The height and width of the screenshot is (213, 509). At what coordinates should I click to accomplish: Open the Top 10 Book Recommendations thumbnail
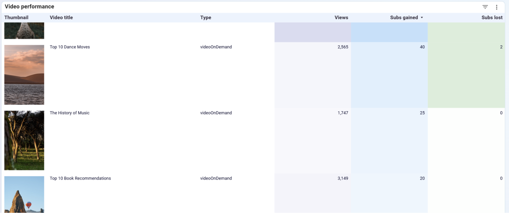[24, 194]
